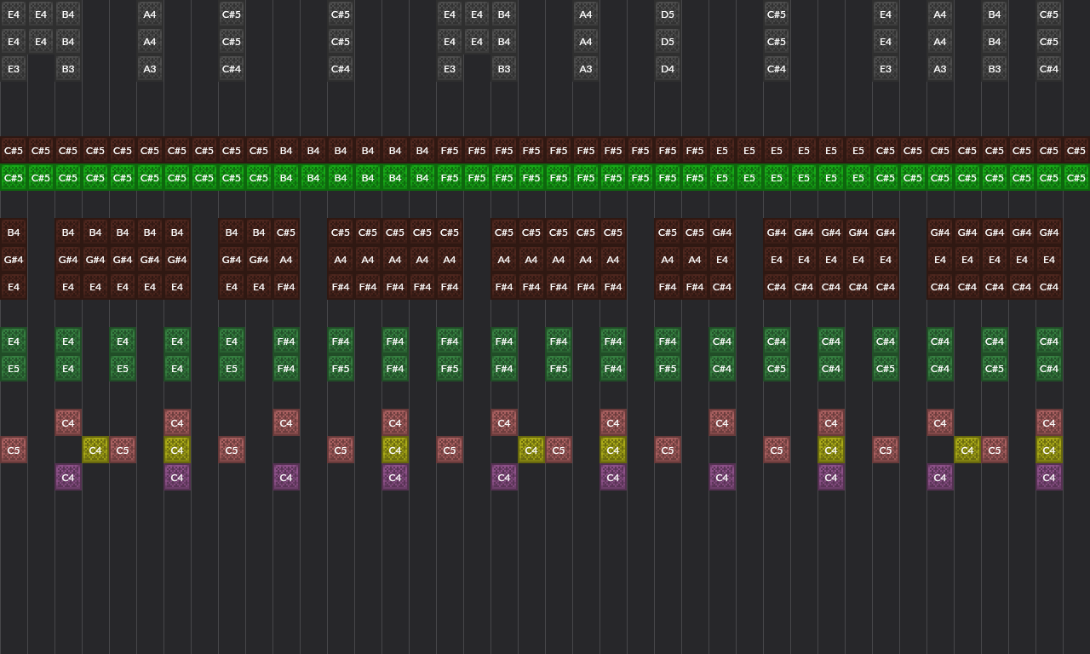This screenshot has width=1090, height=654.
Task: Select the leftmost brown C#4 chord note
Action: [x=722, y=287]
